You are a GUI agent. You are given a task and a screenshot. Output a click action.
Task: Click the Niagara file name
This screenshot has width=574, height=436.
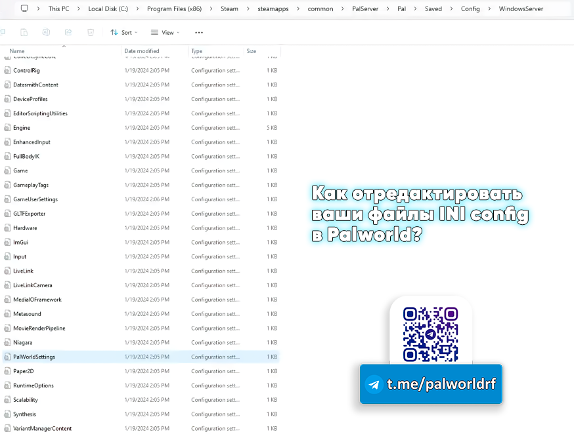click(x=23, y=342)
